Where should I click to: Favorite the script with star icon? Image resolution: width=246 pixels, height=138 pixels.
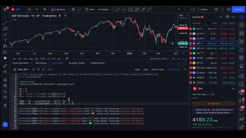click(38, 69)
